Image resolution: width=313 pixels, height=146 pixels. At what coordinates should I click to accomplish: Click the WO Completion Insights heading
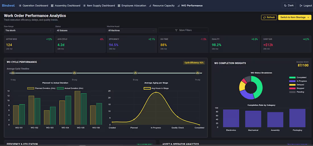[230, 63]
